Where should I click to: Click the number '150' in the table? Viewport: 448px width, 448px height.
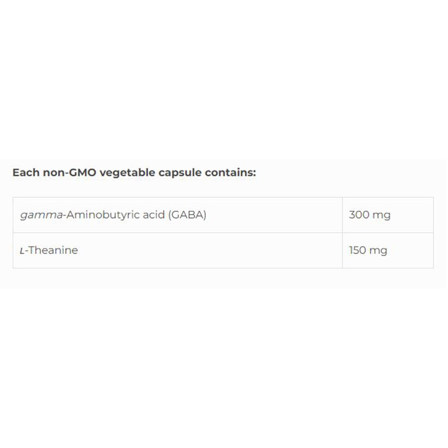[x=357, y=250]
